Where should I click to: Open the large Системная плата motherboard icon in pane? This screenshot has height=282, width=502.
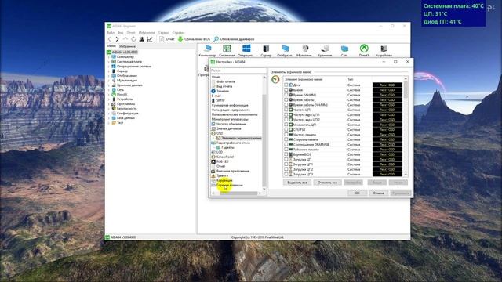coord(227,50)
